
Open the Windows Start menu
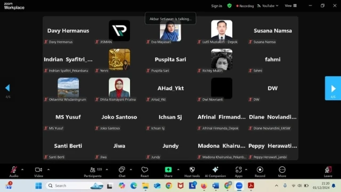(x=39, y=186)
